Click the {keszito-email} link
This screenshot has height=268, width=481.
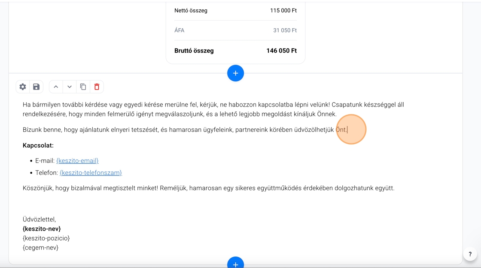pyautogui.click(x=77, y=161)
